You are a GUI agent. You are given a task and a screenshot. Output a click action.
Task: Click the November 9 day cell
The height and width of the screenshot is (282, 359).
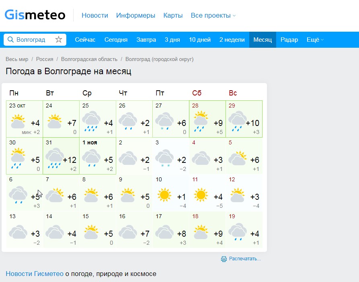point(134,193)
